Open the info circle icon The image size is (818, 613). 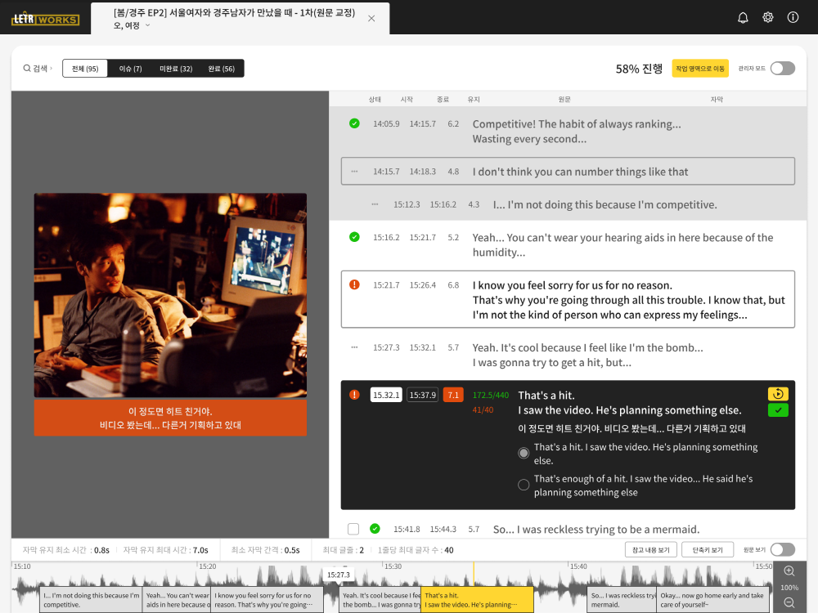tap(793, 17)
